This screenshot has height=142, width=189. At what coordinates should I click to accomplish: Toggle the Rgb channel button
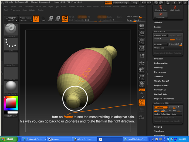tap(82, 17)
